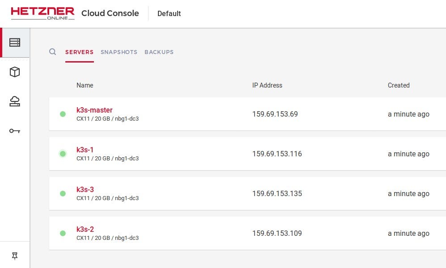Image resolution: width=446 pixels, height=268 pixels.
Task: Open the Default project selector
Action: tap(169, 14)
